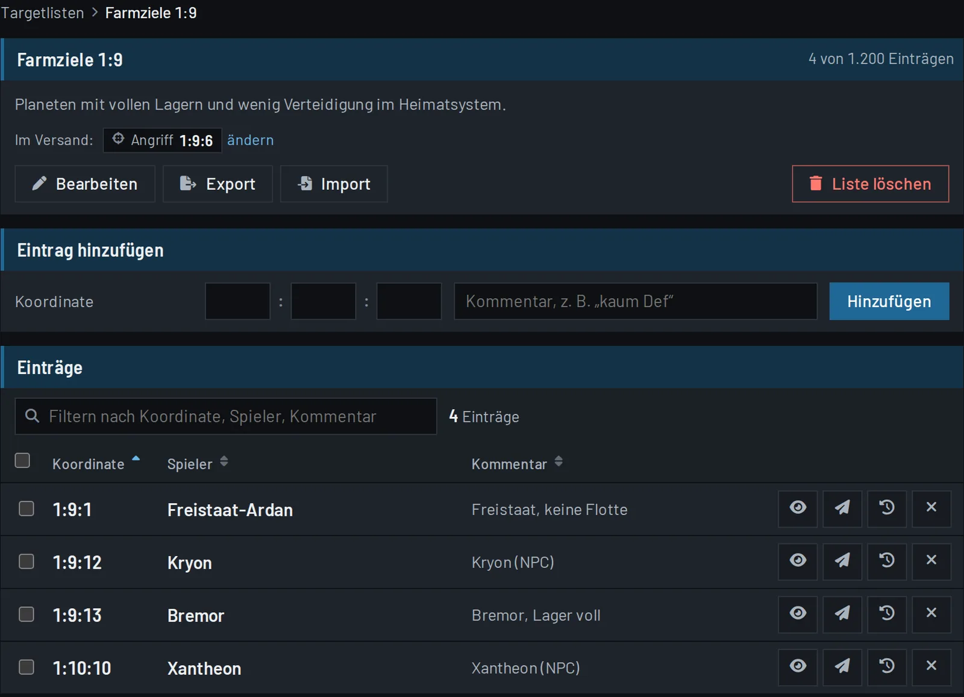This screenshot has height=697, width=964.
Task: Sort entries by the Spieler column
Action: click(198, 464)
